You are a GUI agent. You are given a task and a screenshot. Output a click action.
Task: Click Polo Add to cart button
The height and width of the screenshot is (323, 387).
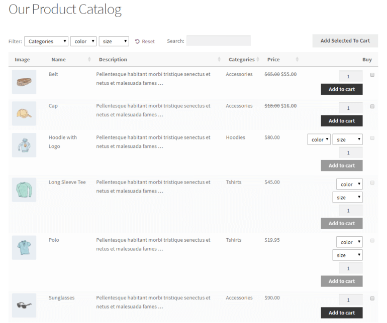point(342,281)
